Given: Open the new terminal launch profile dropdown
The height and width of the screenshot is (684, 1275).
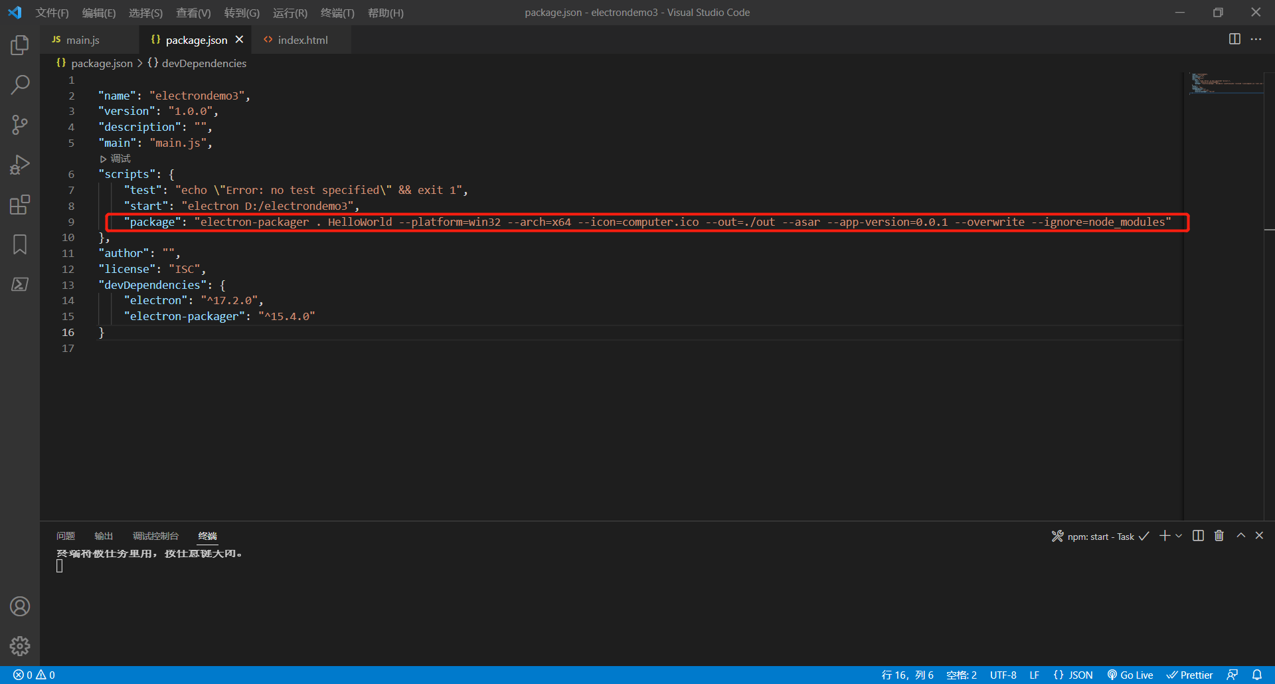Looking at the screenshot, I should [x=1179, y=536].
